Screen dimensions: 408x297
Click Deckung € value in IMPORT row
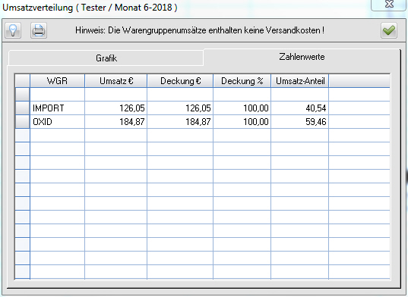point(180,108)
